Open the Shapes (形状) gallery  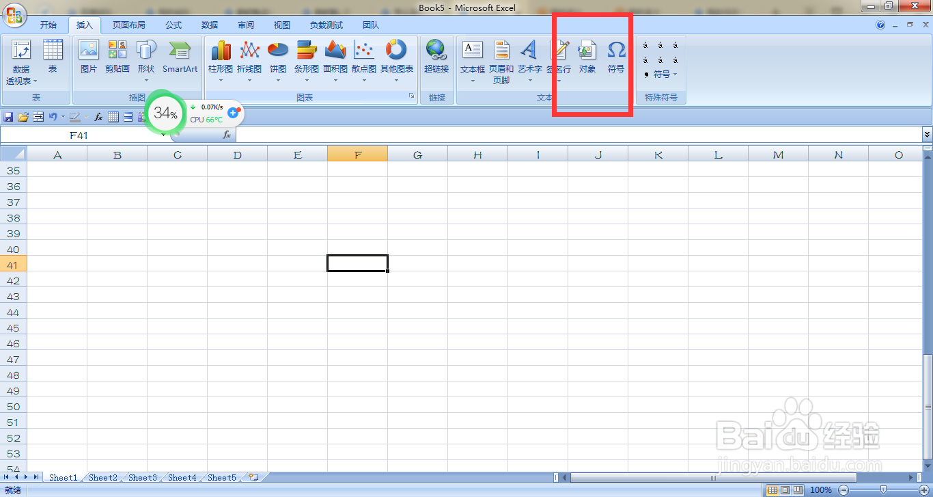pos(146,62)
